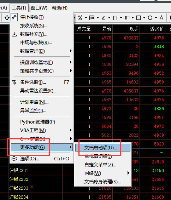Expand the 操盘训练基地(E) submenu arrow
The width and height of the screenshot is (171, 200).
click(71, 62)
